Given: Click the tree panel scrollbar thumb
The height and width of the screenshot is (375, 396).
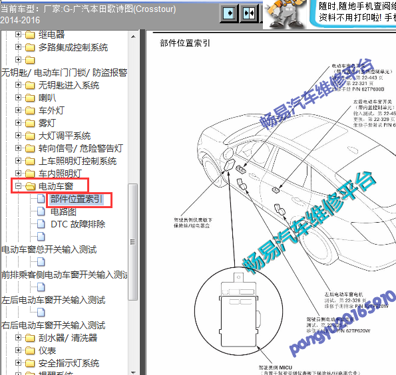Looking at the screenshot, I should pyautogui.click(x=133, y=242).
